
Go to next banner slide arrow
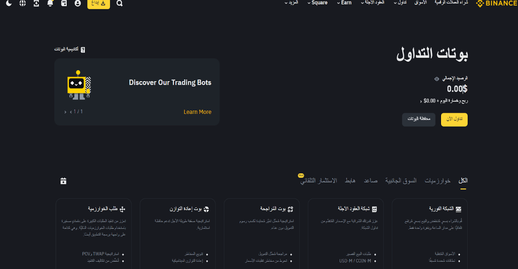(x=65, y=112)
